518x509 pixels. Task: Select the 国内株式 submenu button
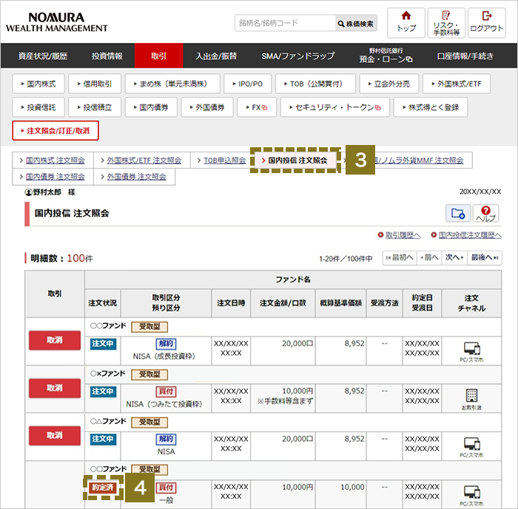(38, 84)
